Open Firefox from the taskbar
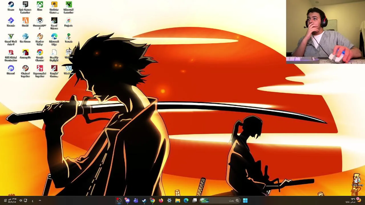This screenshot has width=365, height=205. [161, 200]
